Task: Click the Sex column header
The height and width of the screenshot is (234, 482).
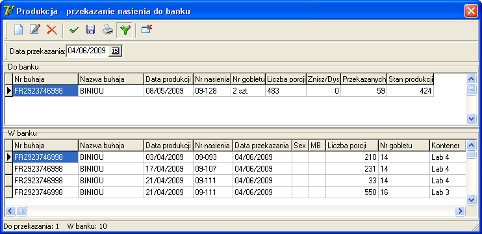Action: pos(300,146)
